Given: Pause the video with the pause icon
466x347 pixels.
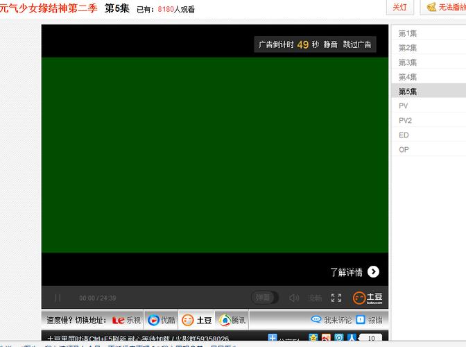Looking at the screenshot, I should pos(58,298).
